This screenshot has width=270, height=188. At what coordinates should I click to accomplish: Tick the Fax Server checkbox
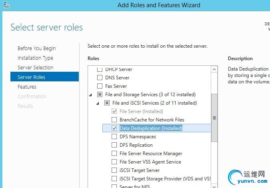(x=100, y=86)
